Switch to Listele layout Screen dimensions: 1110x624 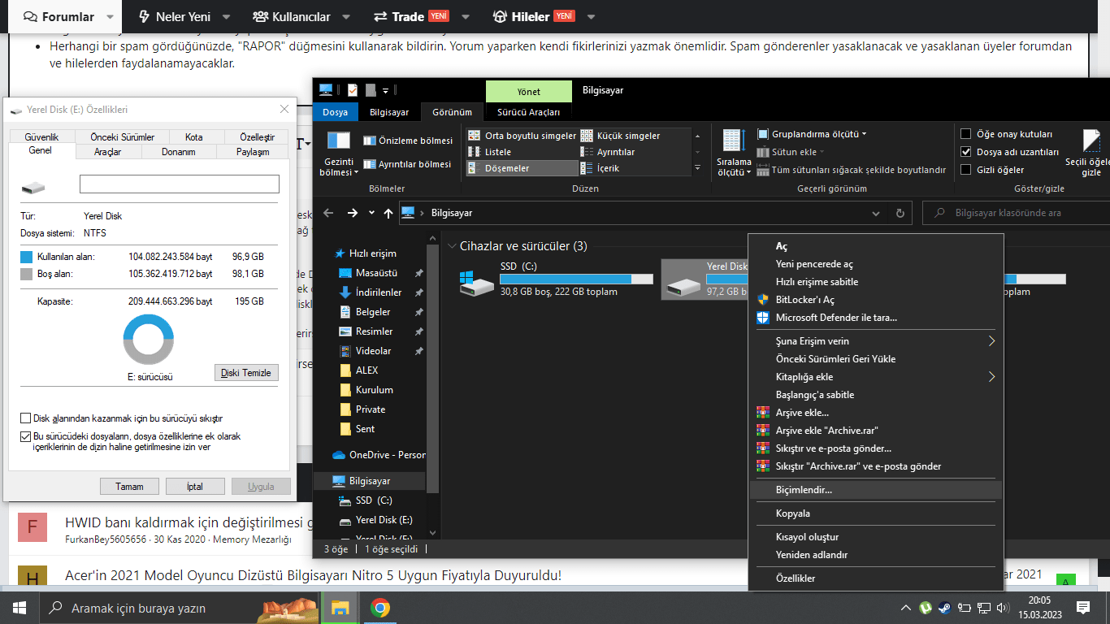[490, 152]
